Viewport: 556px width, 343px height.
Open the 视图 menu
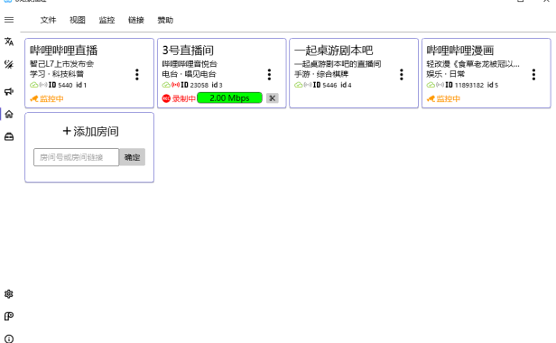[x=78, y=20]
